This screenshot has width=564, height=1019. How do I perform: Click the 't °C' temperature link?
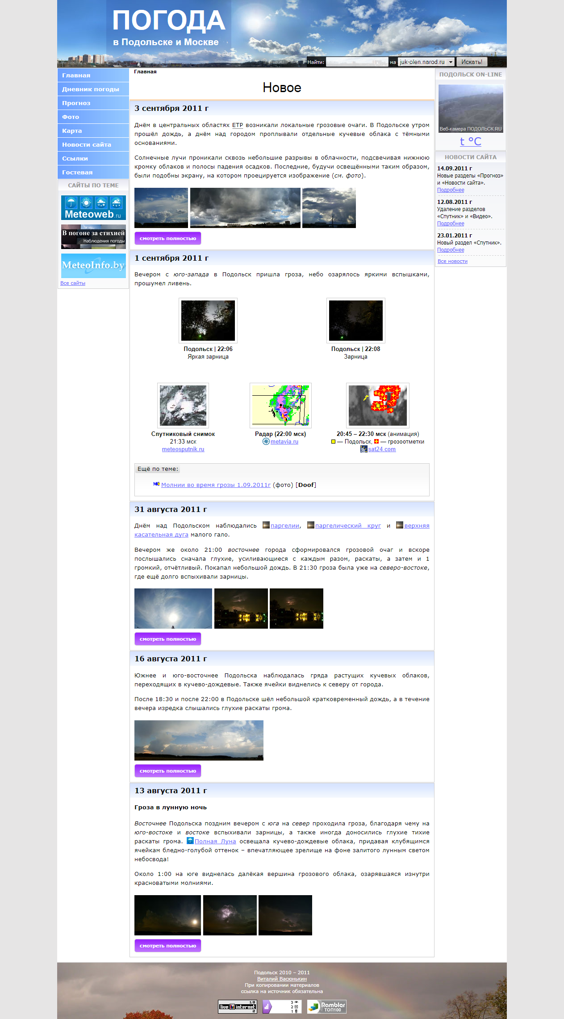click(x=471, y=141)
